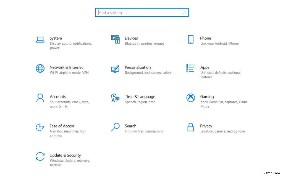Screen dimensions: 283x176
Task: Click the search magnifier in the search box
Action: click(x=185, y=12)
